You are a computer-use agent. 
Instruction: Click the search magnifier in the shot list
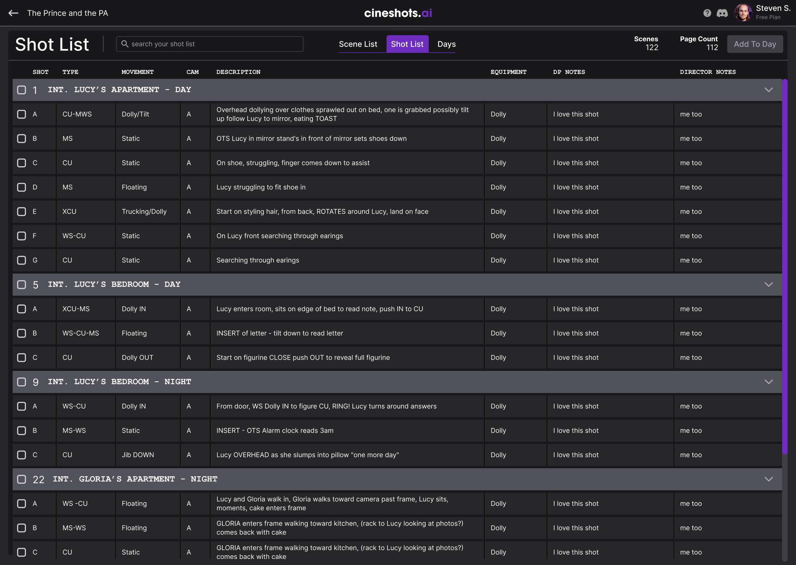(125, 44)
